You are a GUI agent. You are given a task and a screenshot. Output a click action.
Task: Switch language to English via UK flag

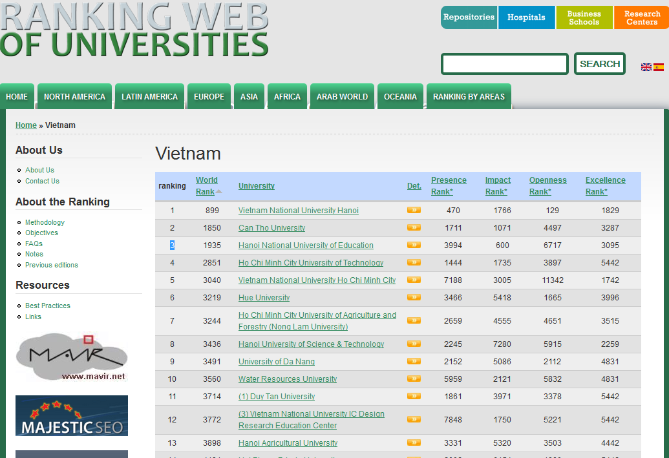pos(646,67)
